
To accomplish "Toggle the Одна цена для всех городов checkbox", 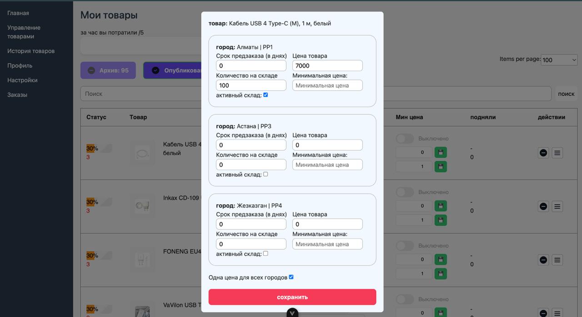I will [291, 277].
